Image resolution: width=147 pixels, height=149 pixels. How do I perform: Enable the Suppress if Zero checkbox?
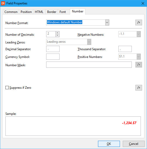pyautogui.click(x=7, y=88)
